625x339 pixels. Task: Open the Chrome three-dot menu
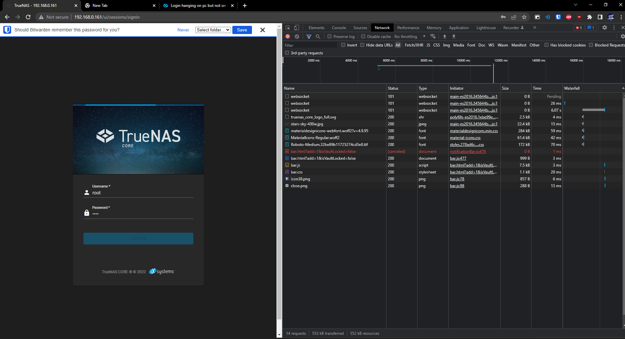tap(621, 17)
